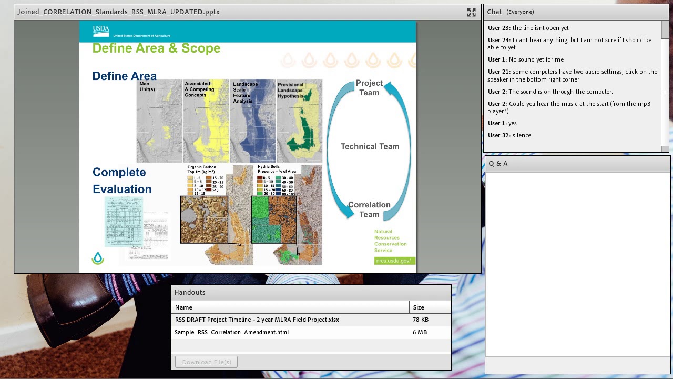This screenshot has width=673, height=379.
Task: Click the water drop icon on slide bottom-left
Action: coord(98,258)
